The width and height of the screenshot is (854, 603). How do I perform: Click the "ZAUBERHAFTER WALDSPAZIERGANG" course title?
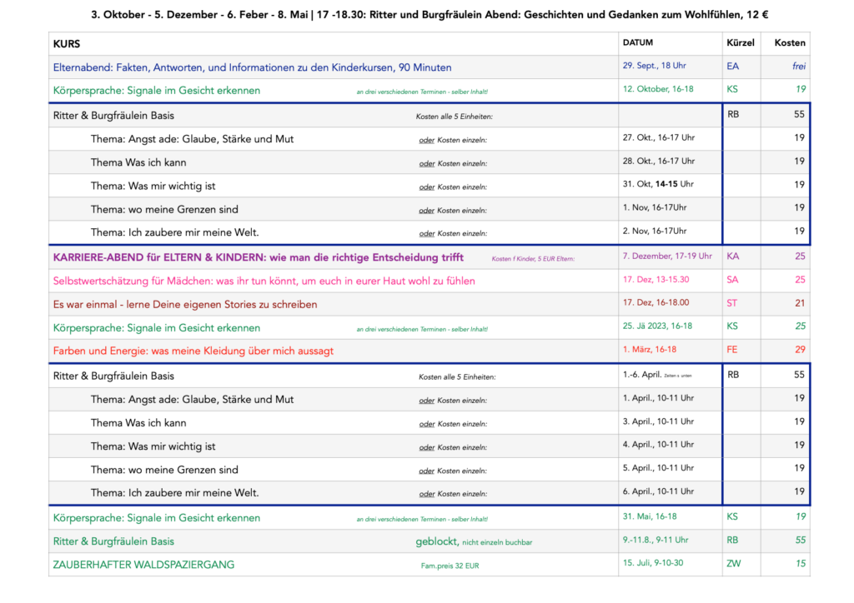coord(143,565)
